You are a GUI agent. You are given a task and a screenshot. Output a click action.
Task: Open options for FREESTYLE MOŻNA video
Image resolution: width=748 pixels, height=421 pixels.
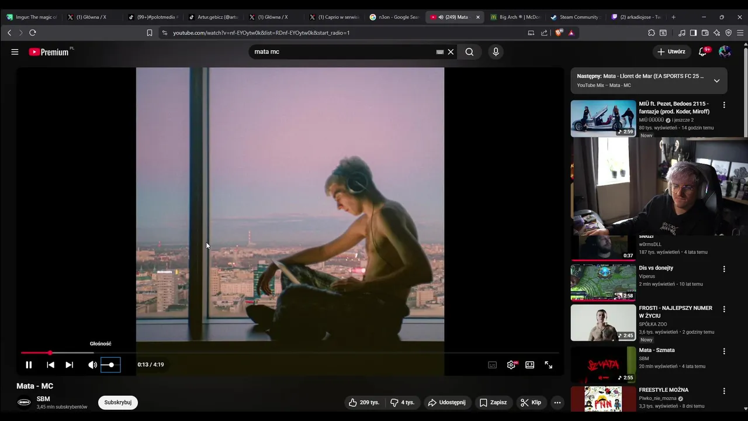[x=724, y=391]
